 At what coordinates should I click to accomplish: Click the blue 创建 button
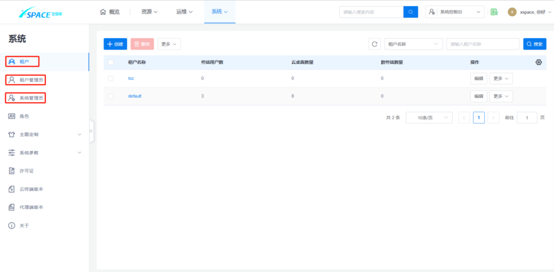115,44
